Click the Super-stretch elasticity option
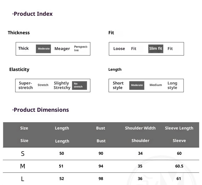 point(26,85)
